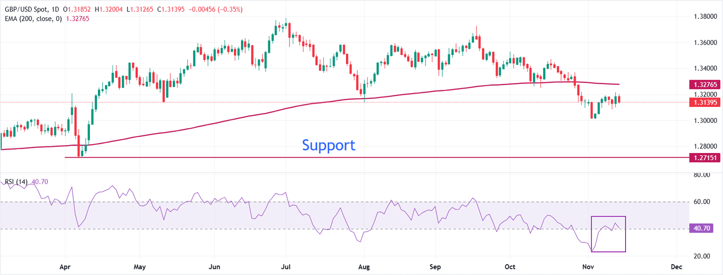The width and height of the screenshot is (723, 275).
Task: Click the red EMA value 1.32765 in legend
Action: [78, 19]
